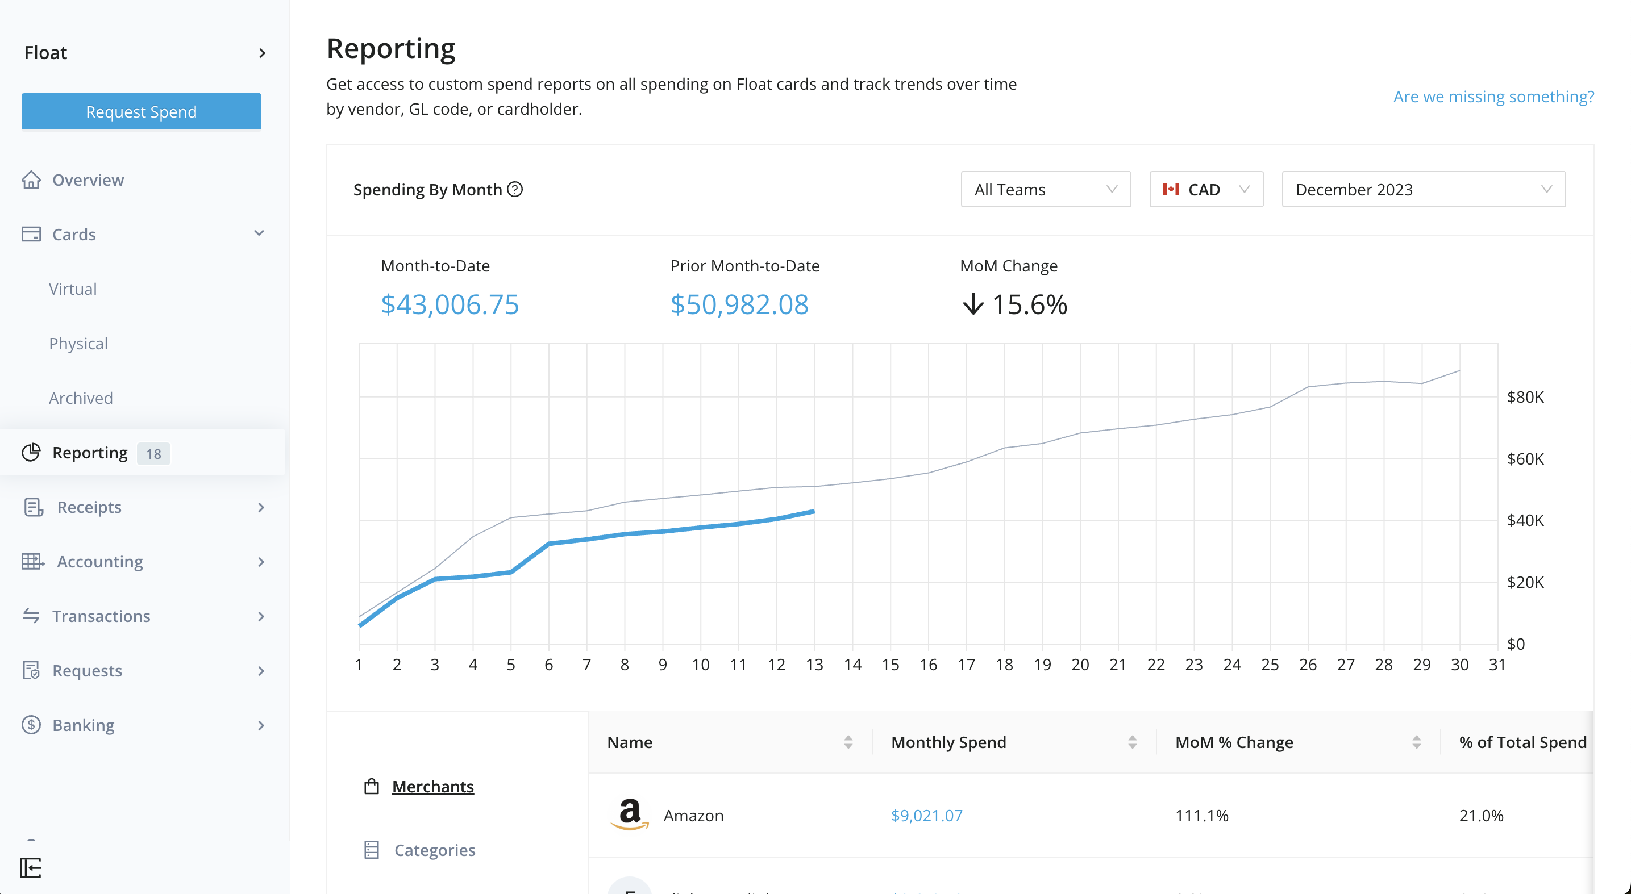Open the All Teams dropdown
The height and width of the screenshot is (894, 1631).
pyautogui.click(x=1045, y=189)
